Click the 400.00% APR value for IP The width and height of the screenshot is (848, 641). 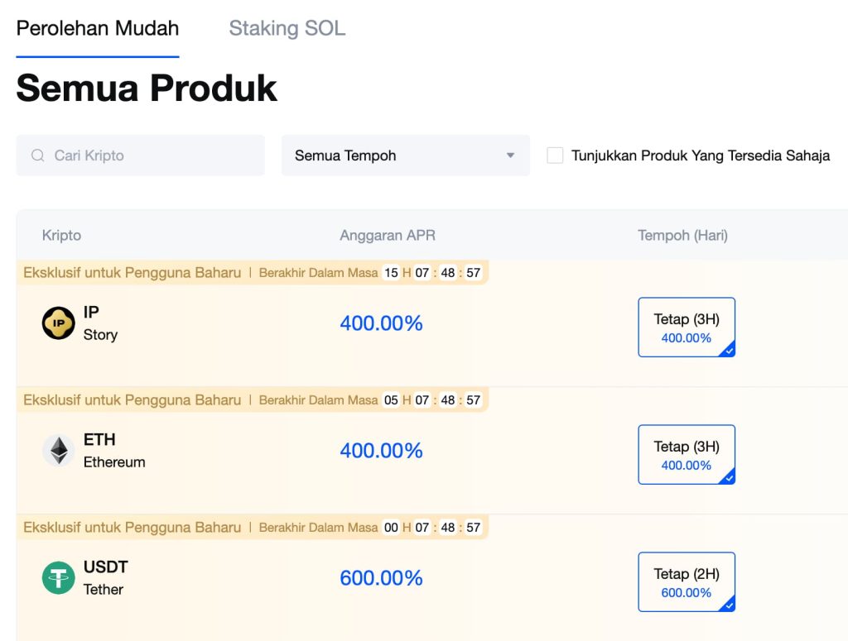[x=381, y=323]
